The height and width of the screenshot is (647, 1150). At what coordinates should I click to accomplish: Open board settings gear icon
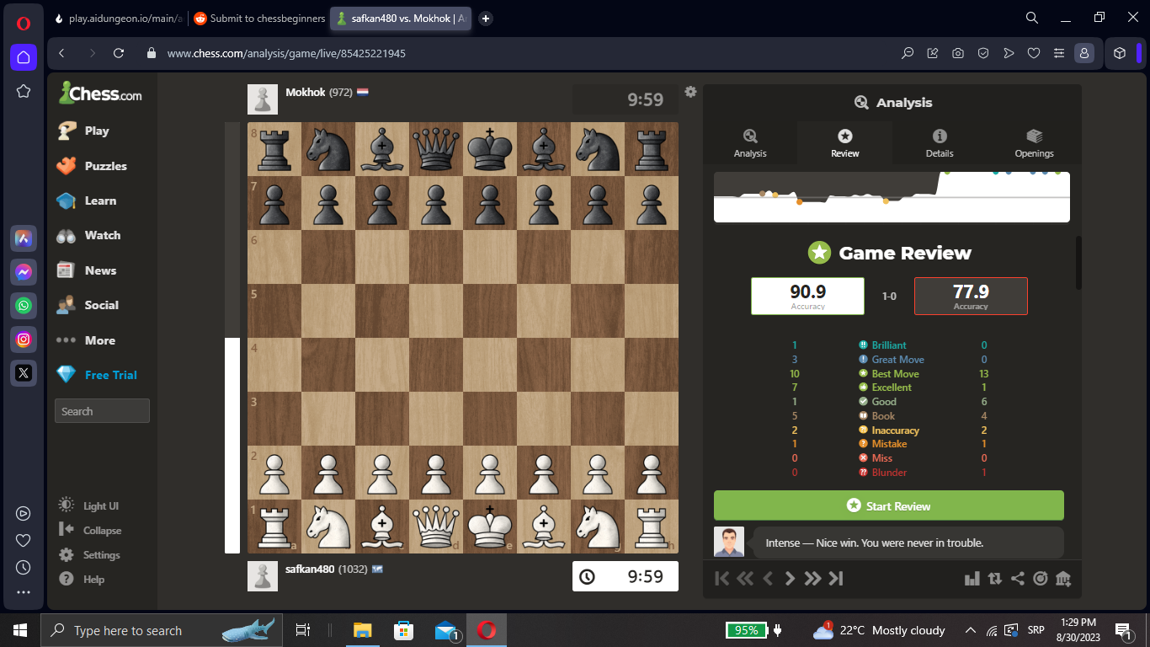tap(691, 92)
